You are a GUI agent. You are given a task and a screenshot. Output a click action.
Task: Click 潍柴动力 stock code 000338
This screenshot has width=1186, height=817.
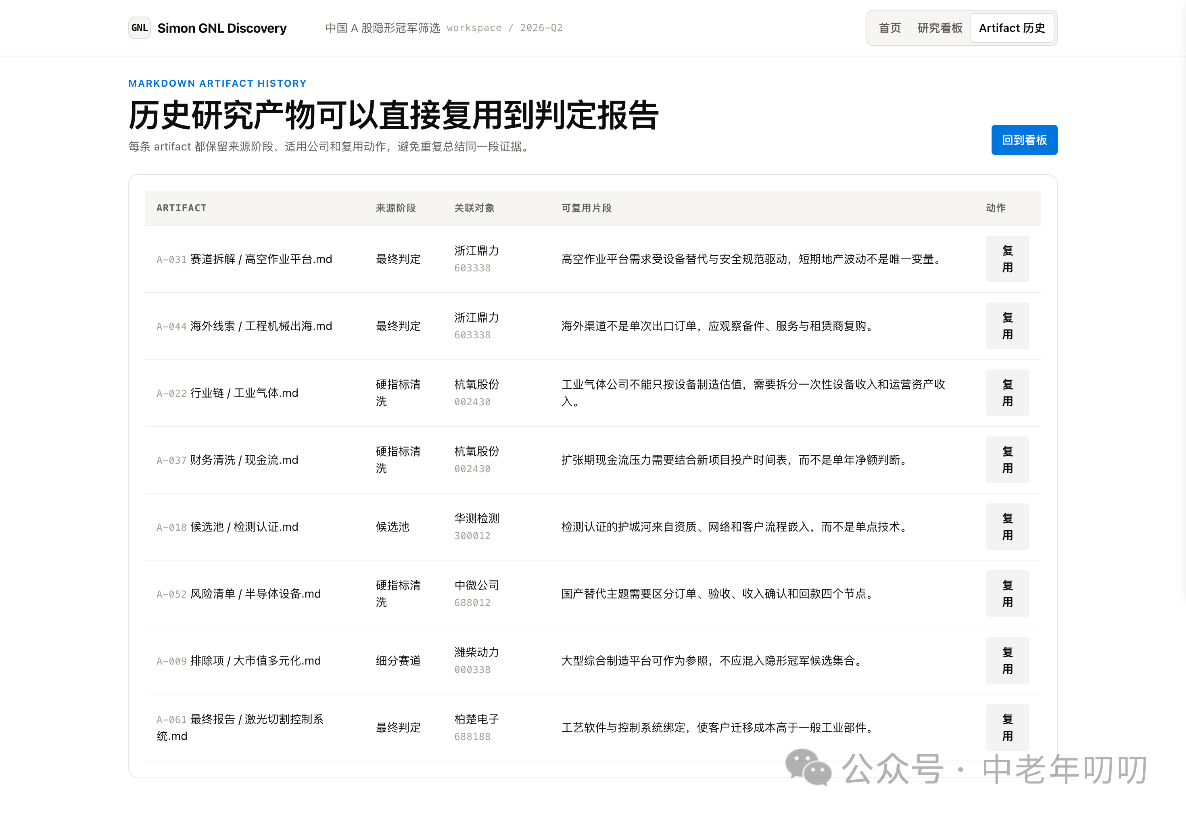[x=472, y=670]
